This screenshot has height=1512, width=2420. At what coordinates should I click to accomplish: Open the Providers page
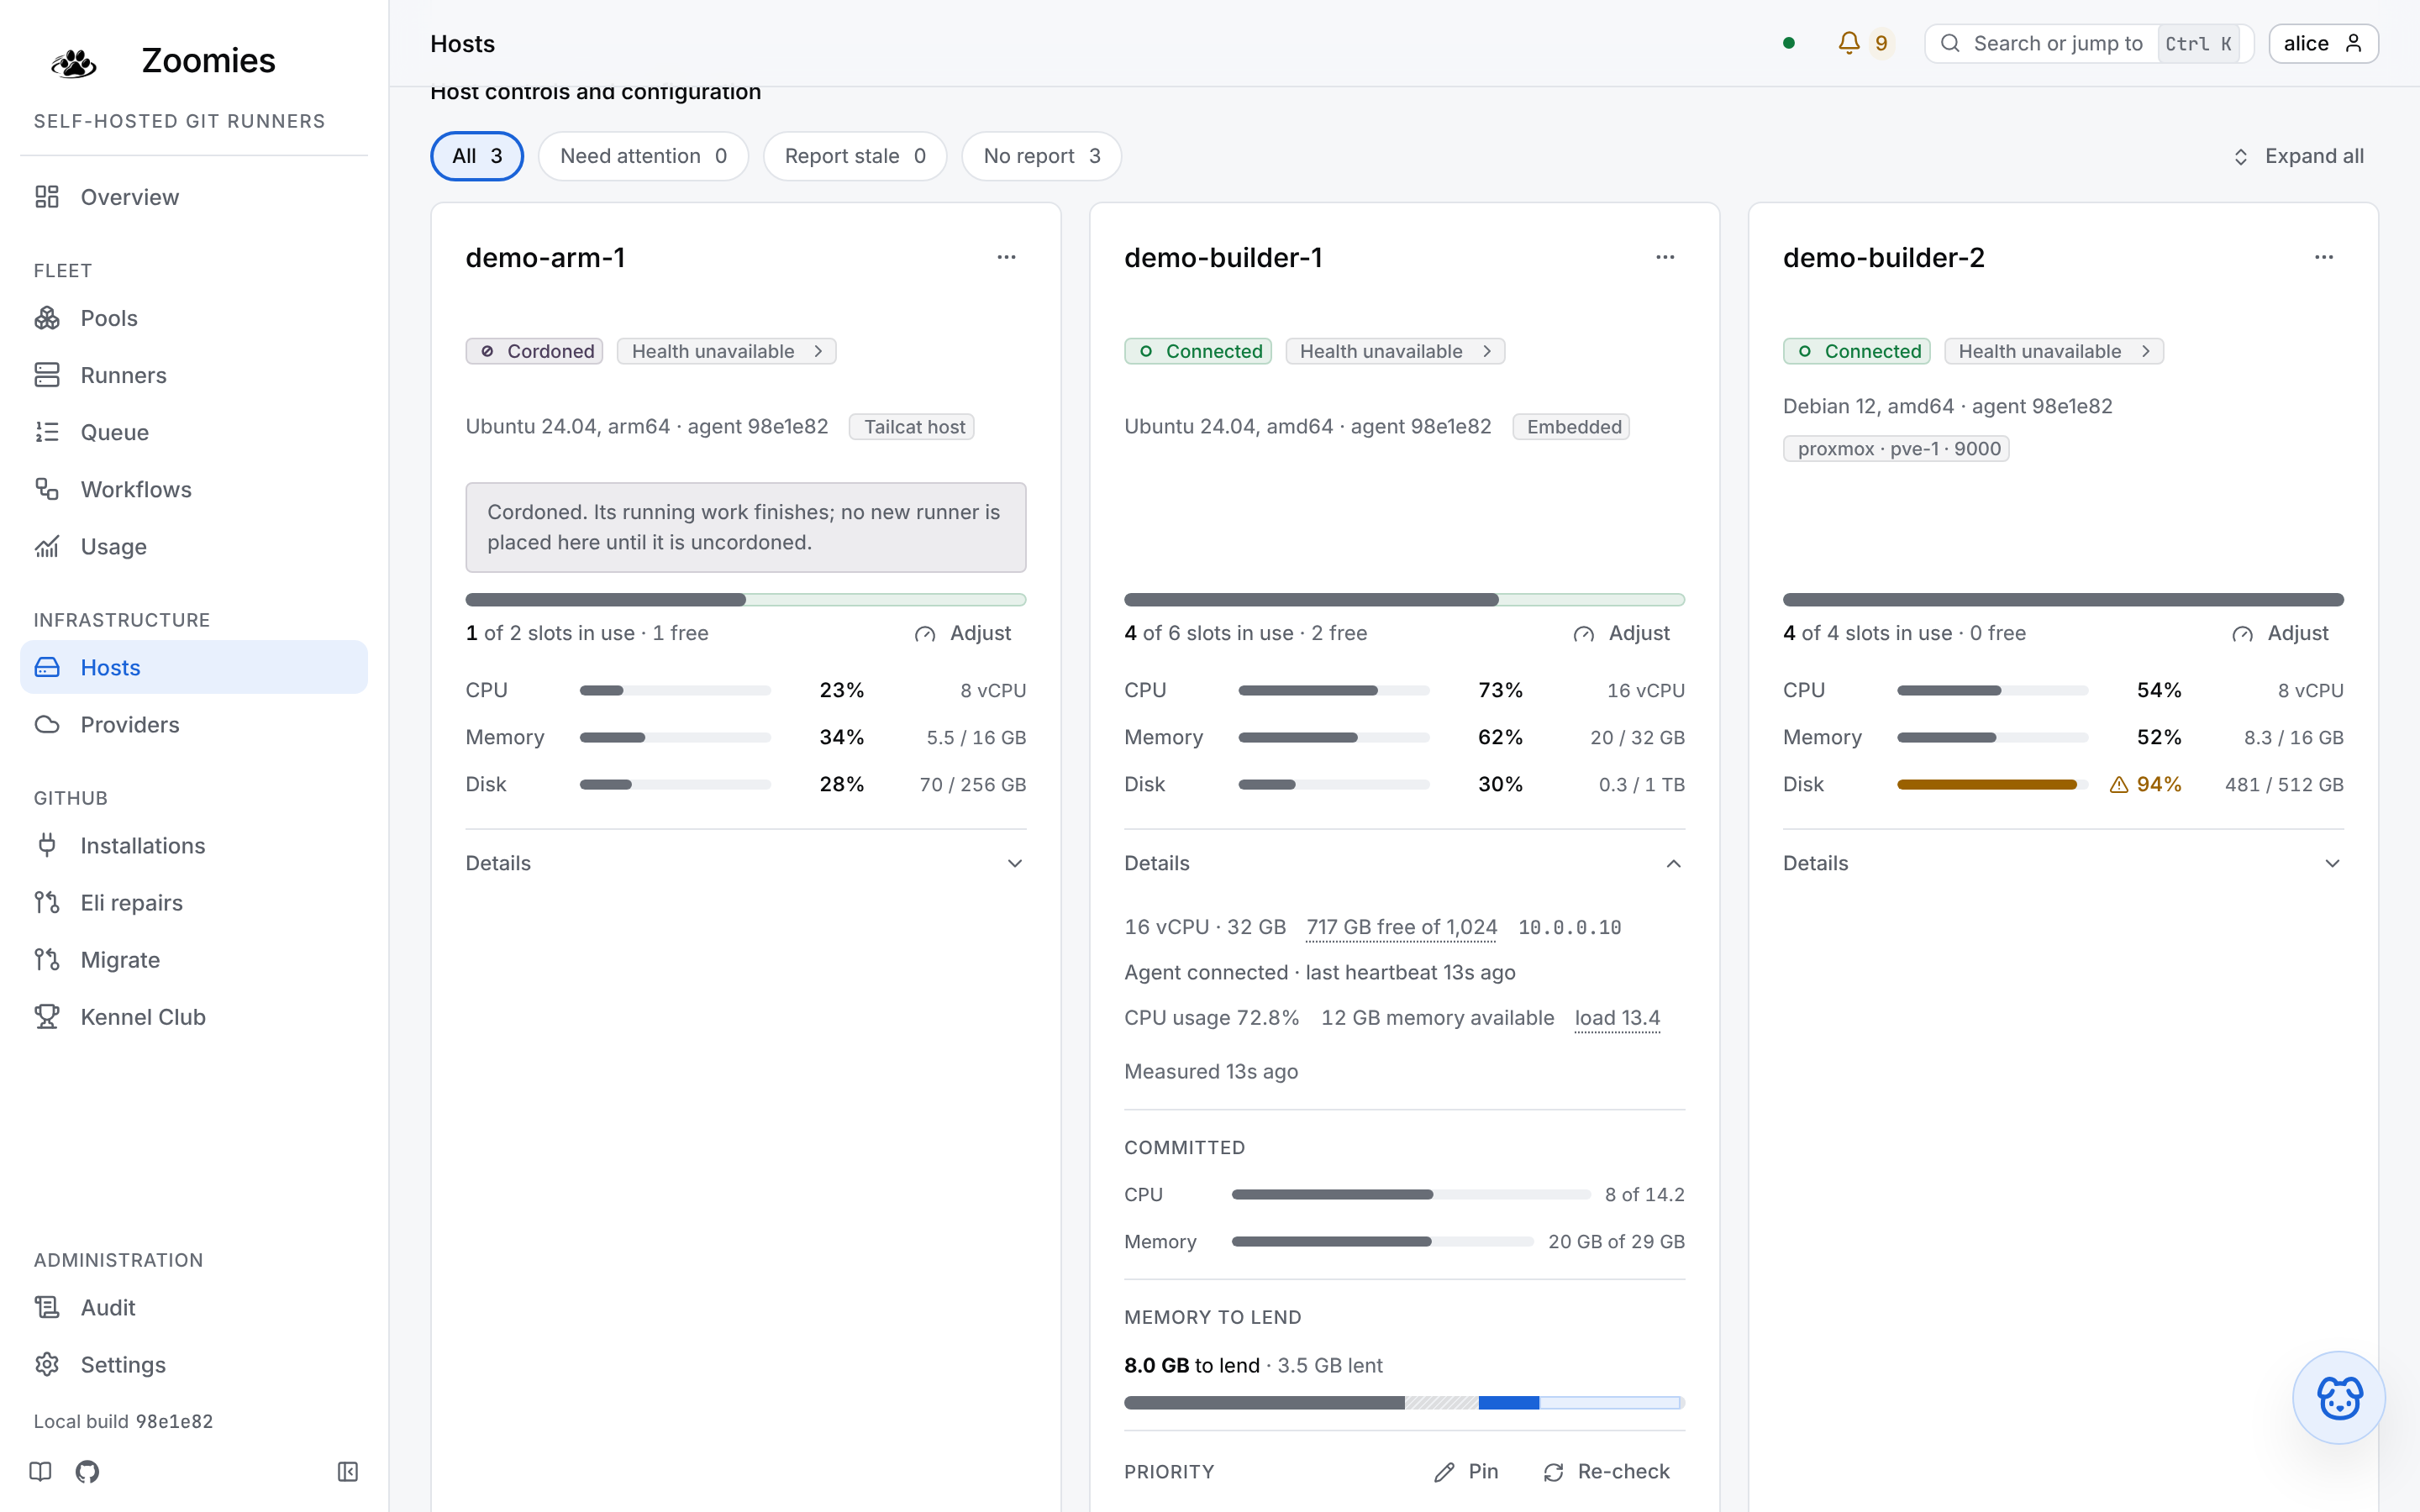[x=194, y=724]
